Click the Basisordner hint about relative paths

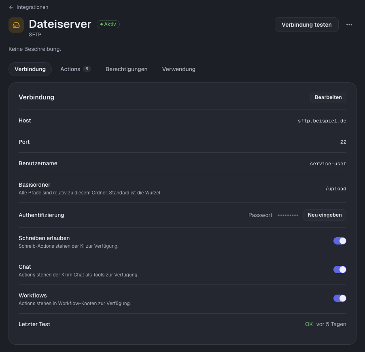(90, 193)
